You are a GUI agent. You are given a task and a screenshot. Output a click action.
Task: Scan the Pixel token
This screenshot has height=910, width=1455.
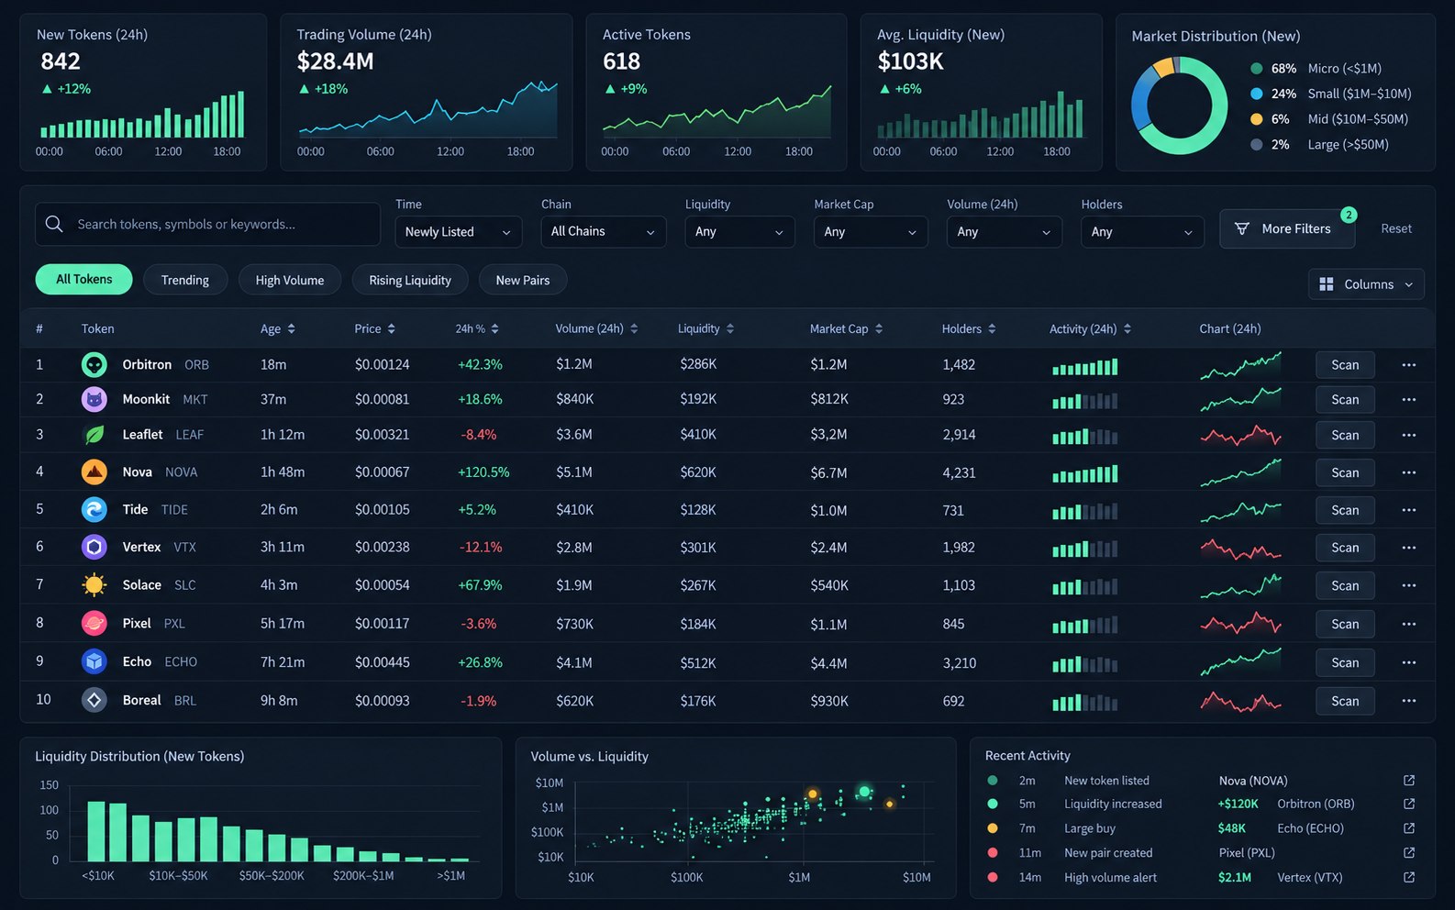click(1345, 624)
